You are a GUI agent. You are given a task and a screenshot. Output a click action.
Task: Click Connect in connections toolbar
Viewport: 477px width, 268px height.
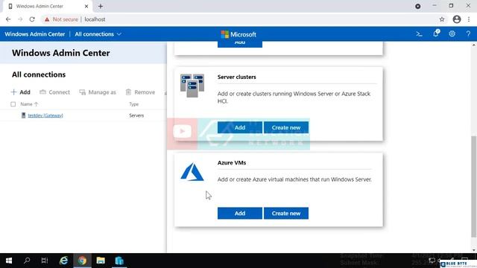coord(54,92)
